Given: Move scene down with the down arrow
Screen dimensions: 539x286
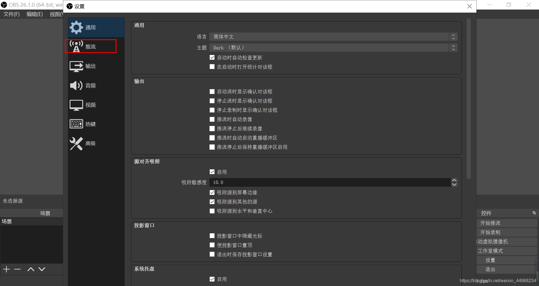Looking at the screenshot, I should [42, 269].
